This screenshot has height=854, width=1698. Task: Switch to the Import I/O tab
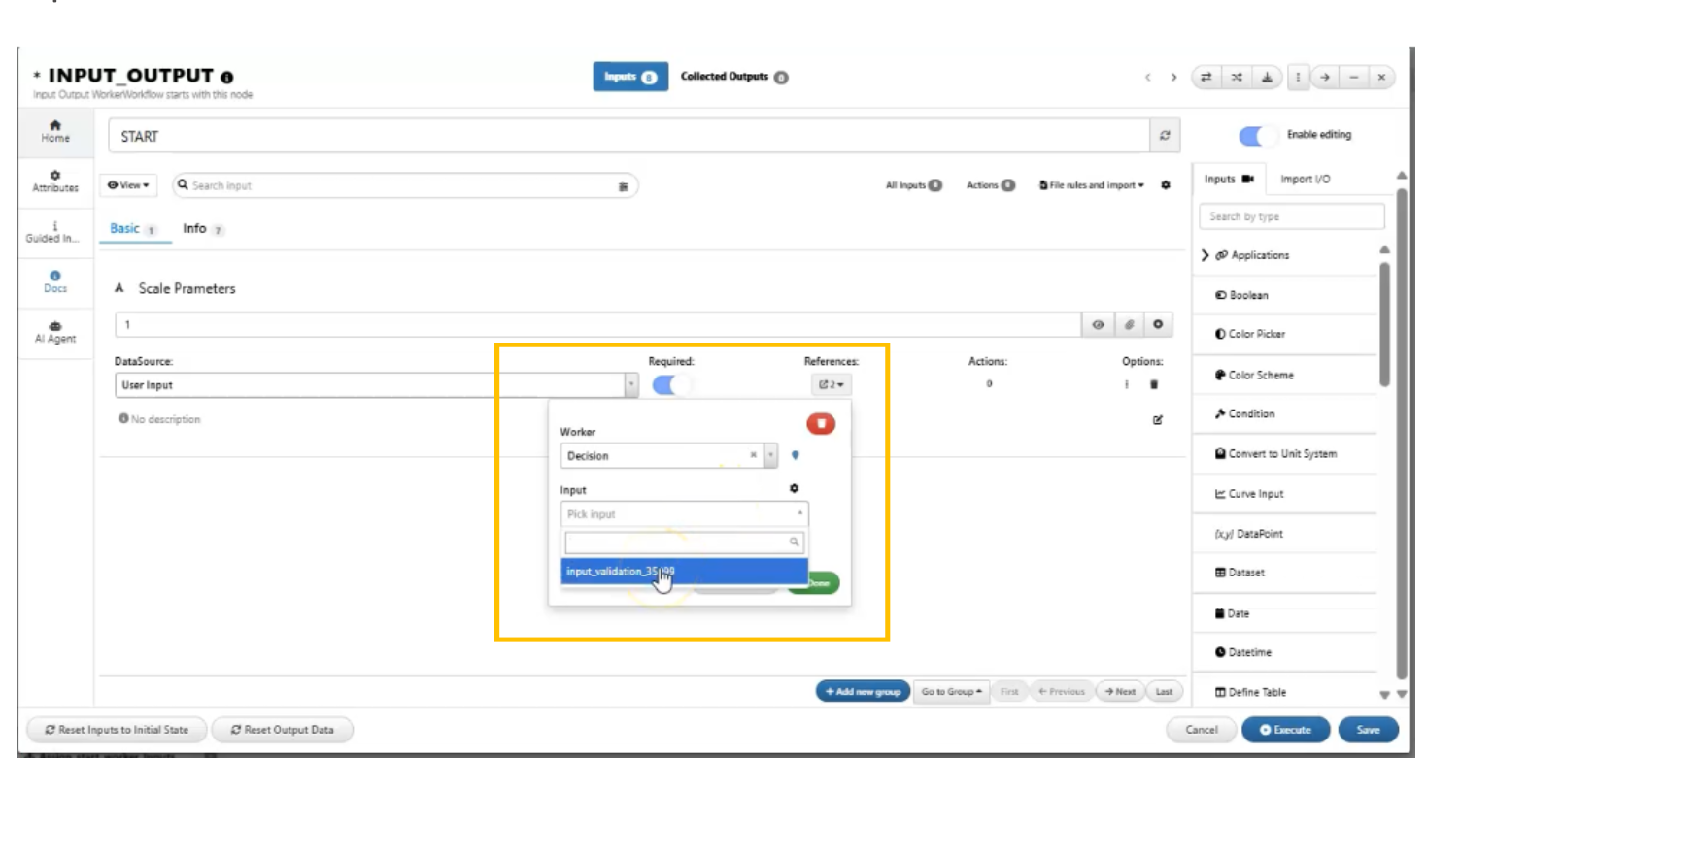pos(1306,179)
